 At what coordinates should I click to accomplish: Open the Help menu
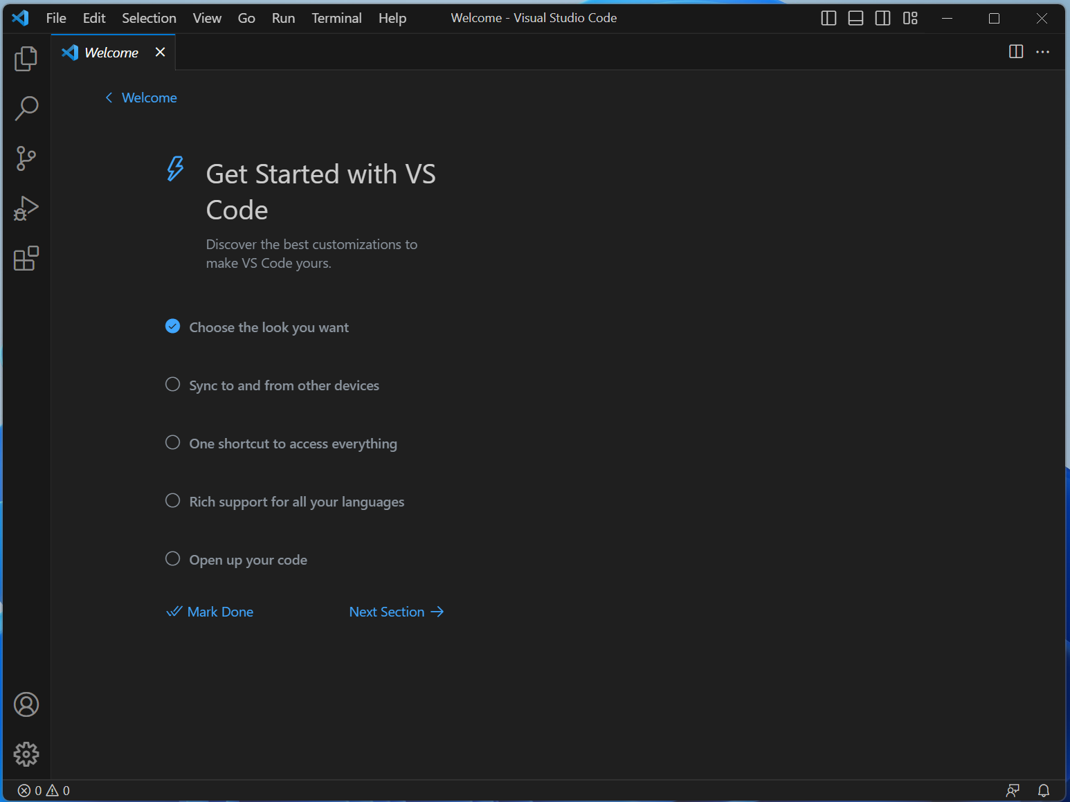(x=392, y=18)
